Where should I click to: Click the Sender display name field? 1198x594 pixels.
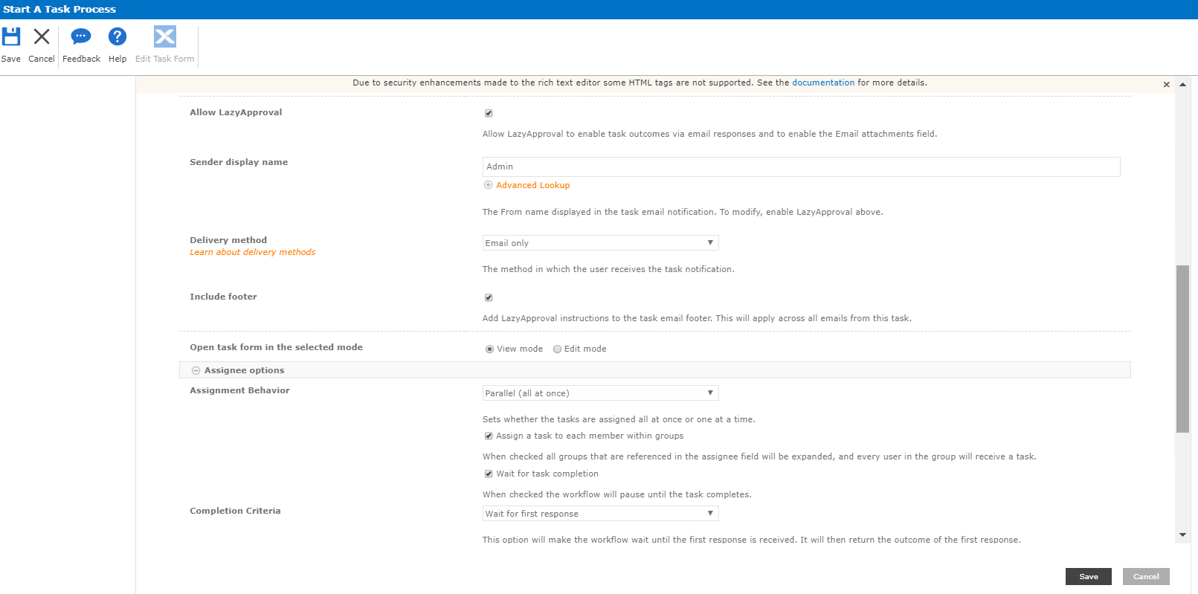coord(801,167)
